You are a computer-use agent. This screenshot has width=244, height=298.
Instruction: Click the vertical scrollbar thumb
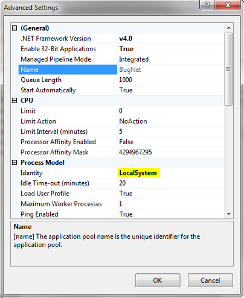pos(228,69)
